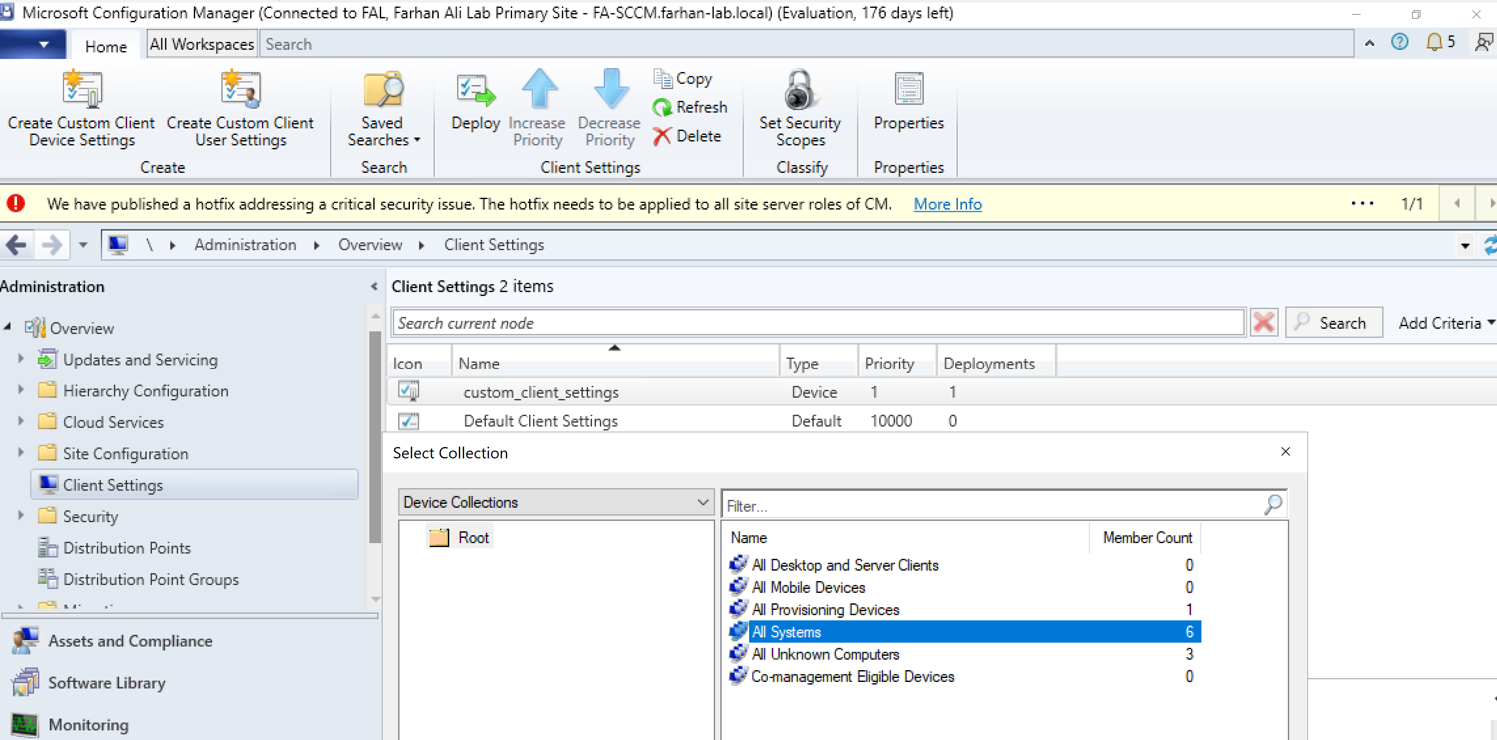Click the Copy ribbon command
The height and width of the screenshot is (740, 1497).
[683, 78]
